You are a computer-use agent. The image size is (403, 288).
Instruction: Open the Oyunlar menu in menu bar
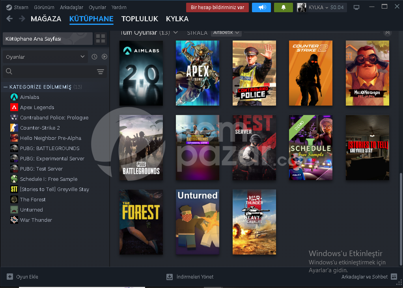[97, 7]
